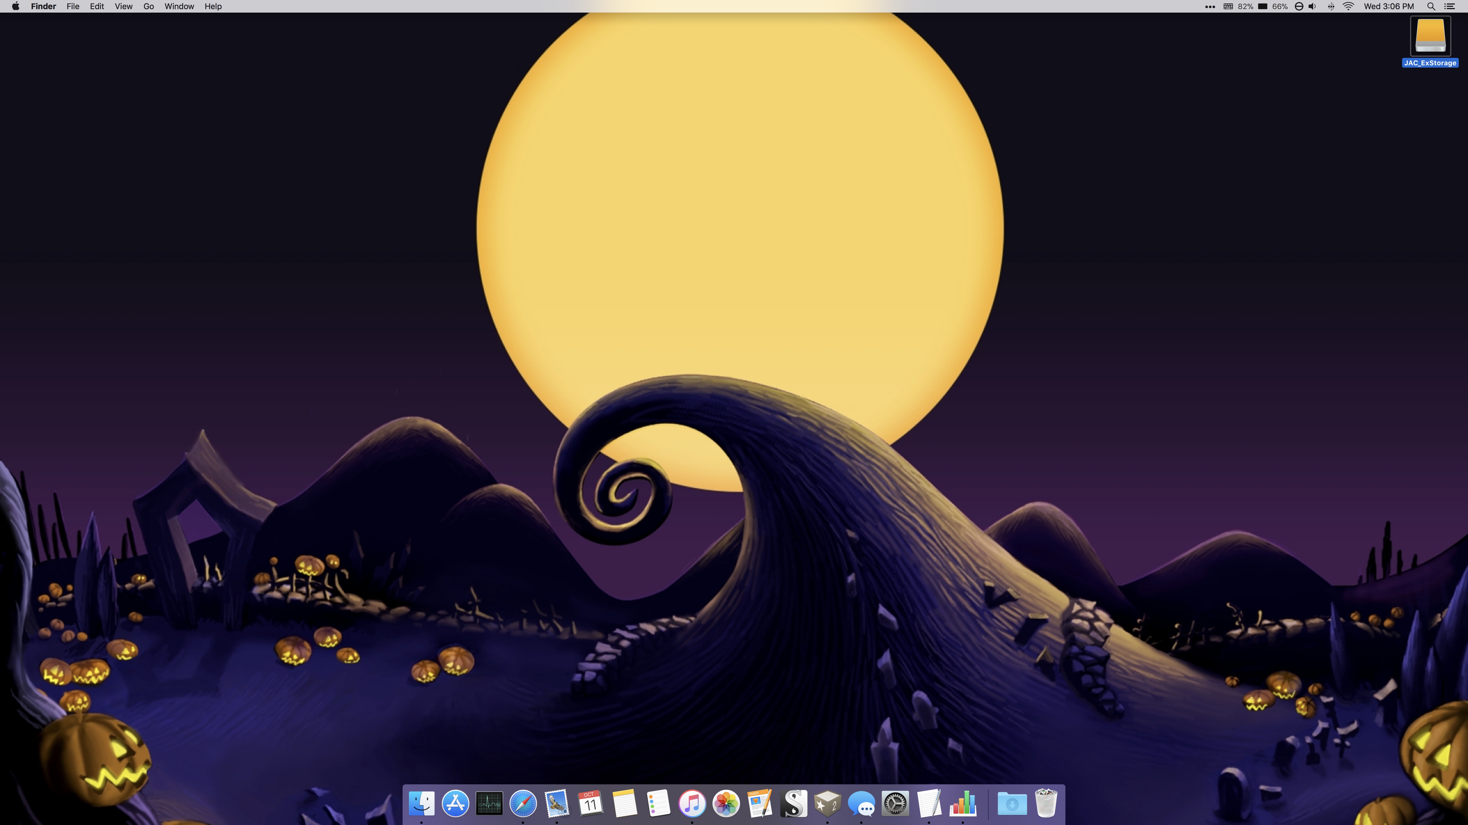Open the Notes app in the Dock
Image resolution: width=1468 pixels, height=825 pixels.
[x=624, y=803]
